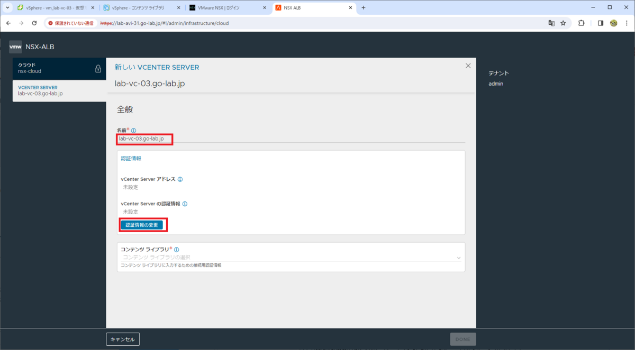Switch to VMware NSX ログイン tab
Image resolution: width=635 pixels, height=350 pixels.
228,8
